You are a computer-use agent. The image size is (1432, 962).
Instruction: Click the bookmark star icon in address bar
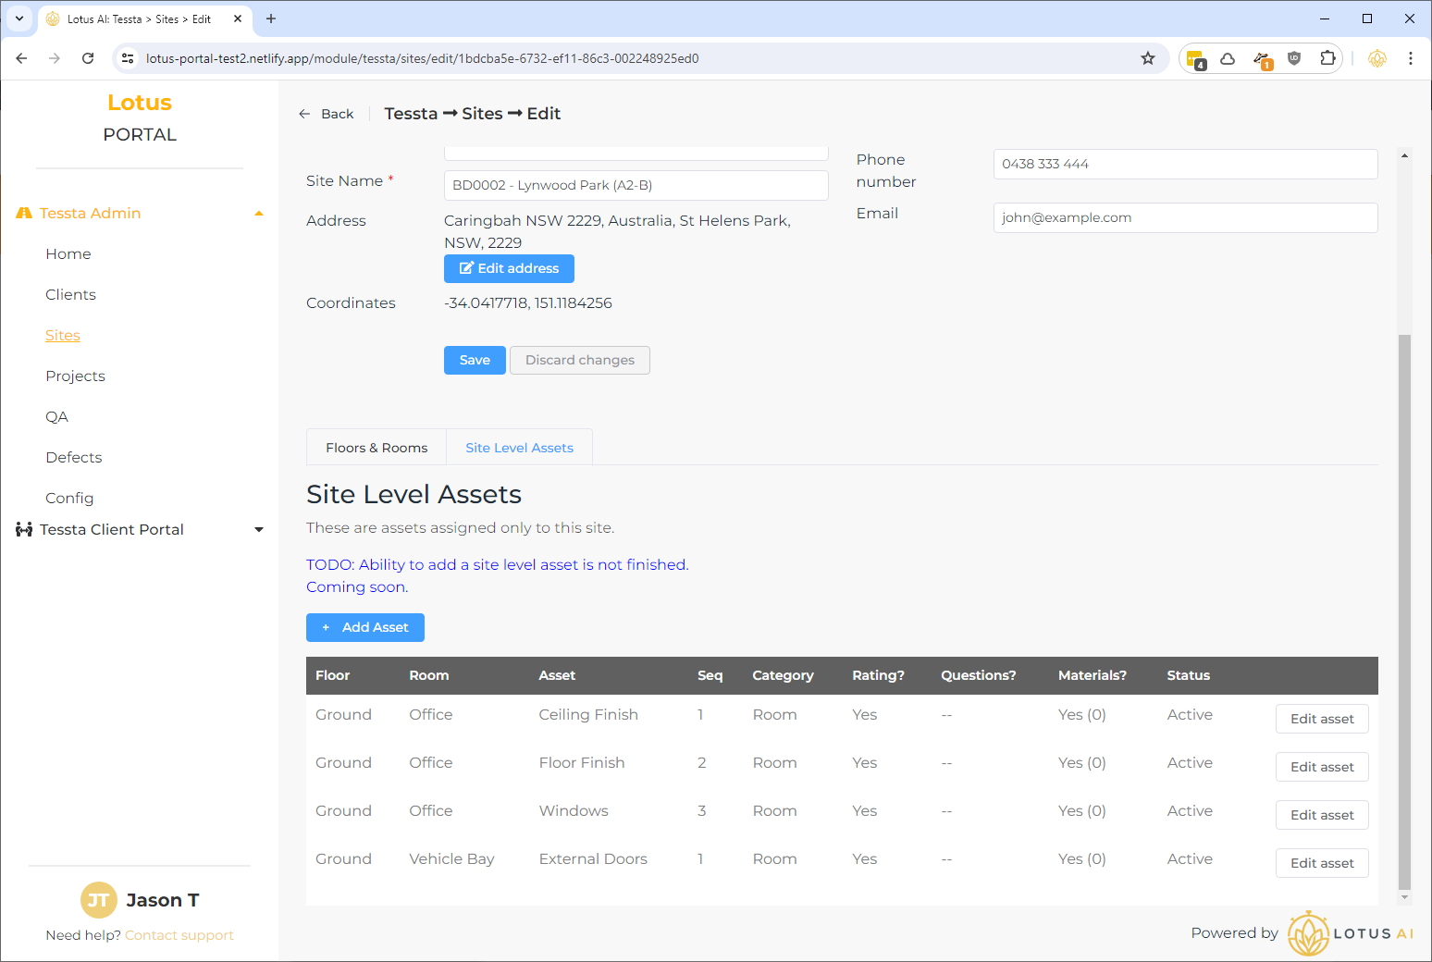(1148, 58)
